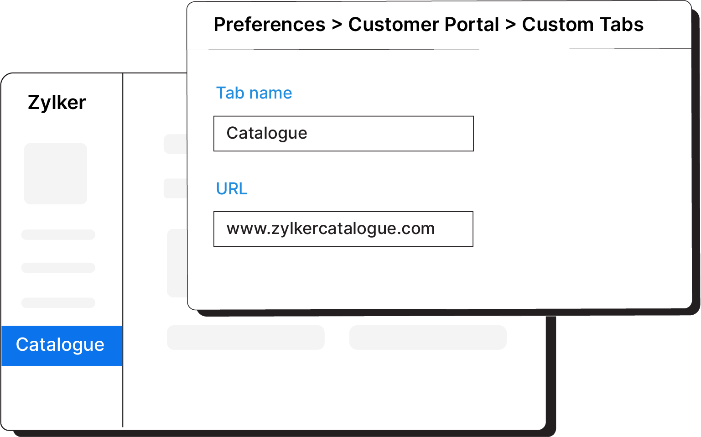Select the Custom Tabs breadcrumb
Image resolution: width=701 pixels, height=437 pixels.
(x=582, y=25)
